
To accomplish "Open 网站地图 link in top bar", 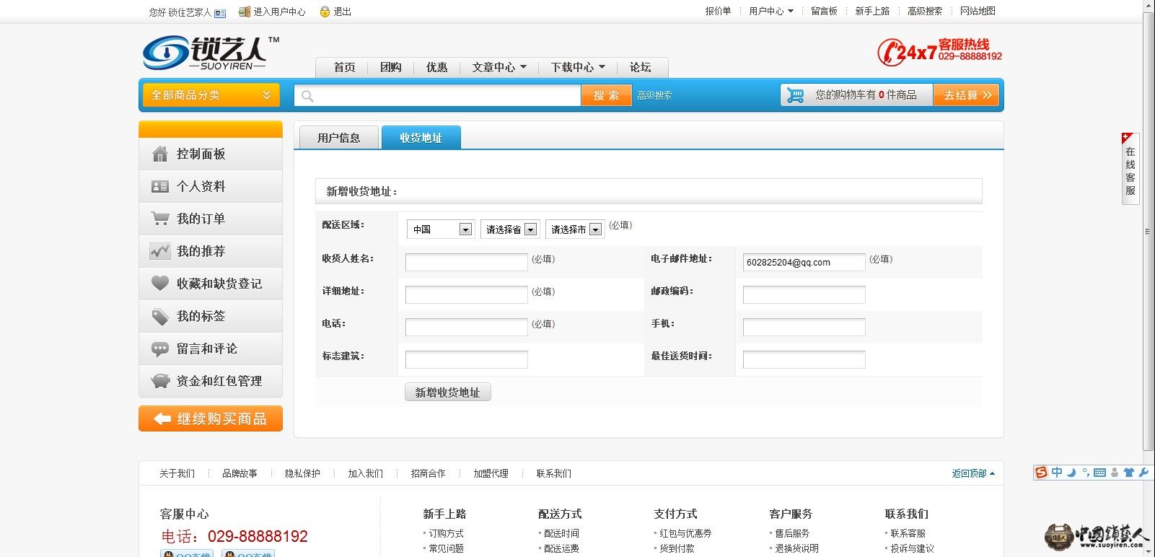I will point(978,11).
